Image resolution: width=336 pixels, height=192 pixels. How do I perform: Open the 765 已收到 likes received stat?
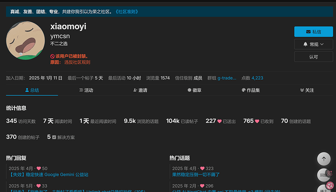coord(258,121)
